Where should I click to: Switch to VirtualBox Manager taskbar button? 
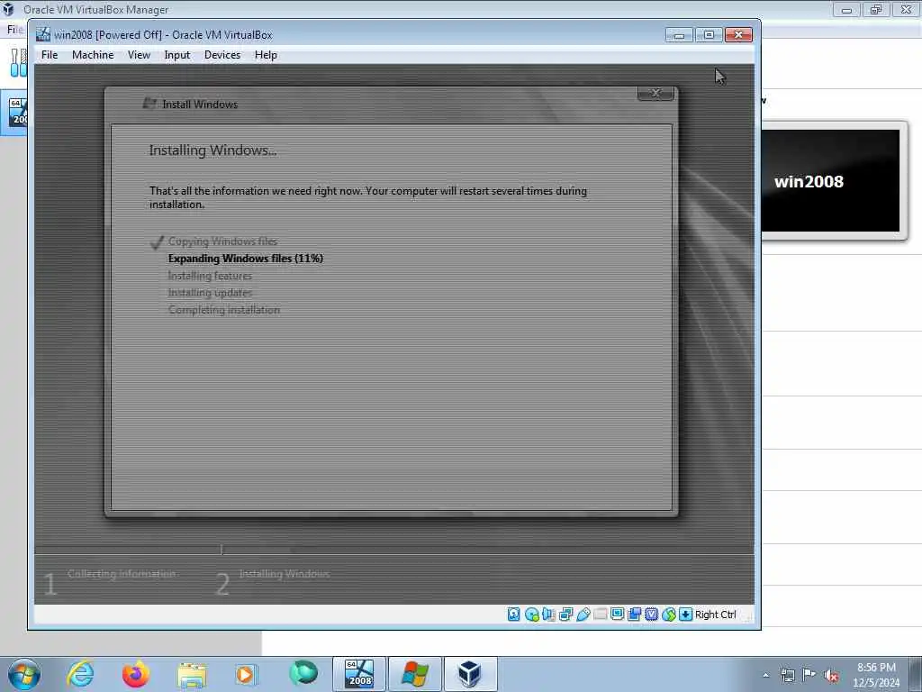[x=470, y=674]
